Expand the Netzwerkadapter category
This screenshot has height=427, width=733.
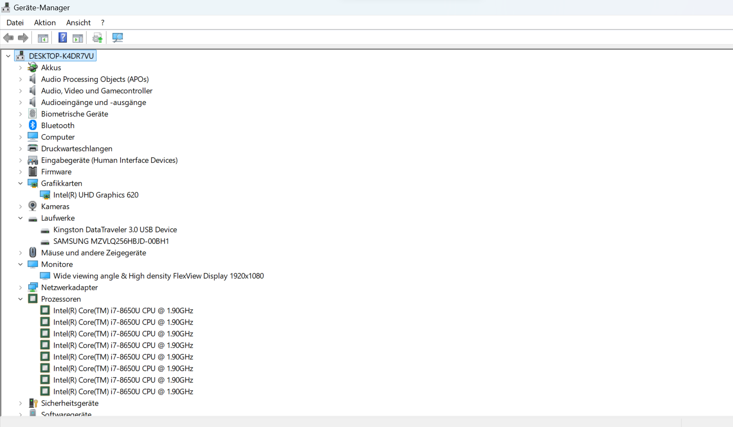tap(20, 287)
